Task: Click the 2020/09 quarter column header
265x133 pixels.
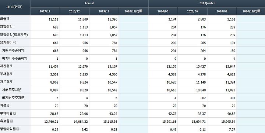Action: [222, 11]
